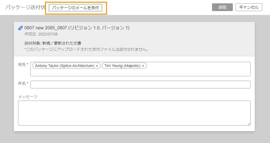Click the 作成日: 2022/07/08 text
This screenshot has height=143, width=270.
click(x=41, y=34)
